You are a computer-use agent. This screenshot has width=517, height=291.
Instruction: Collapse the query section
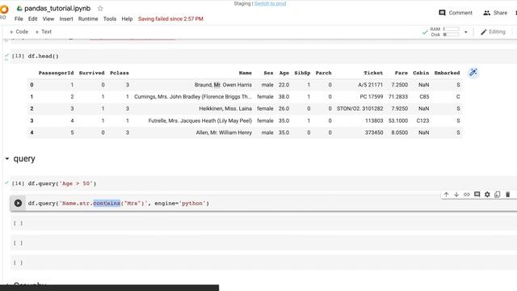7,158
